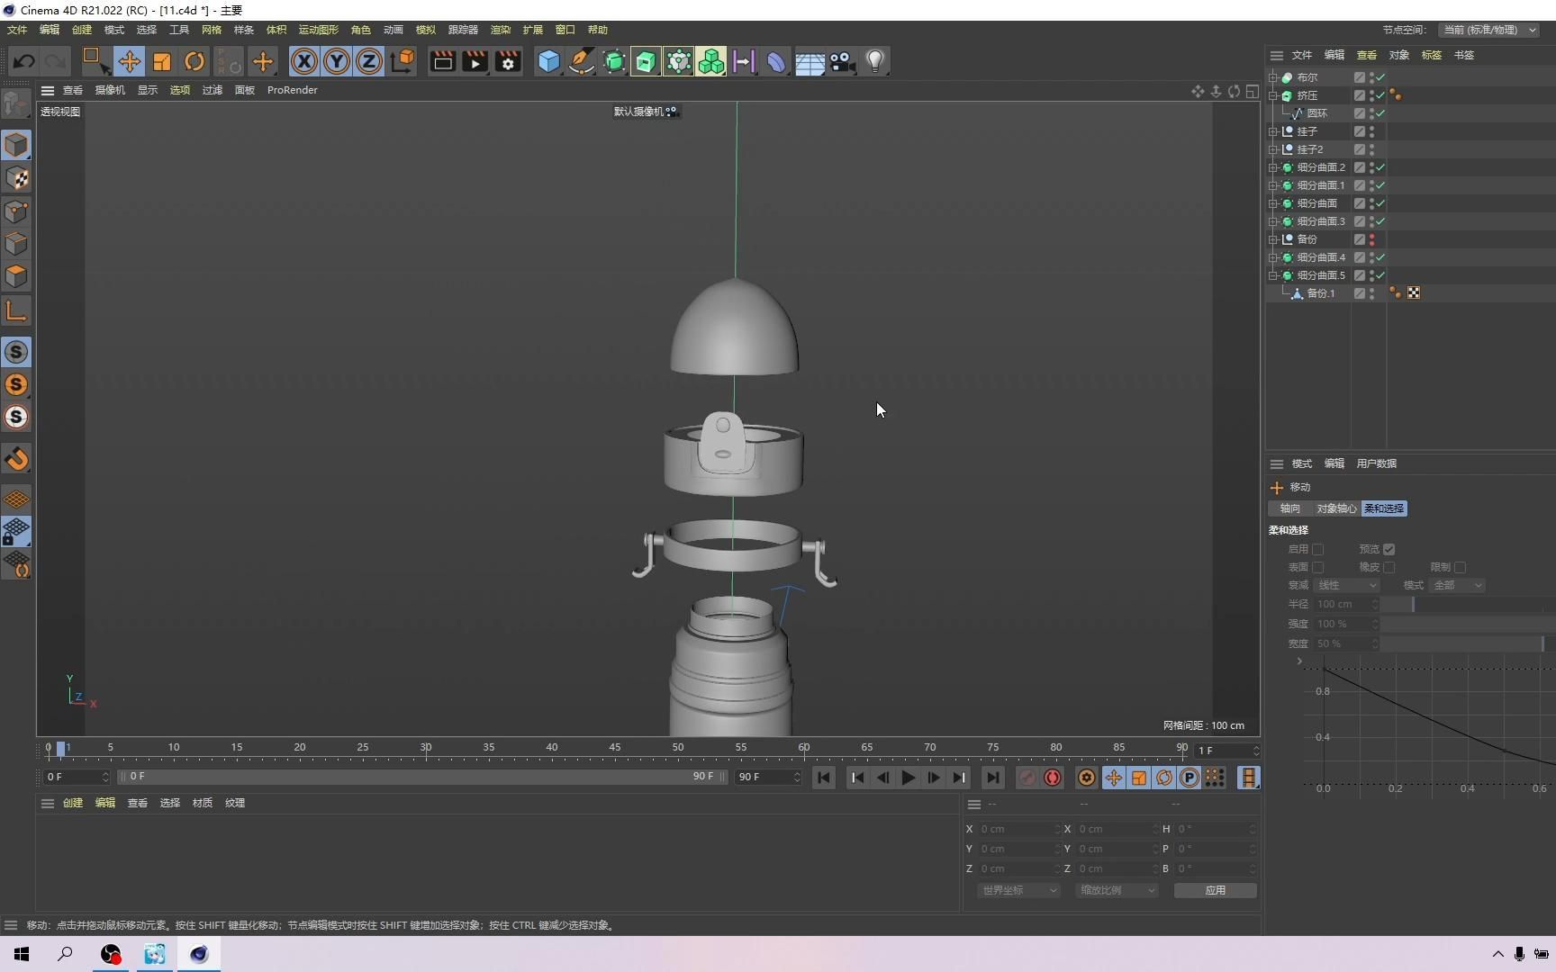Click the 应用 button in coordinates panel
This screenshot has width=1556, height=972.
(x=1215, y=890)
